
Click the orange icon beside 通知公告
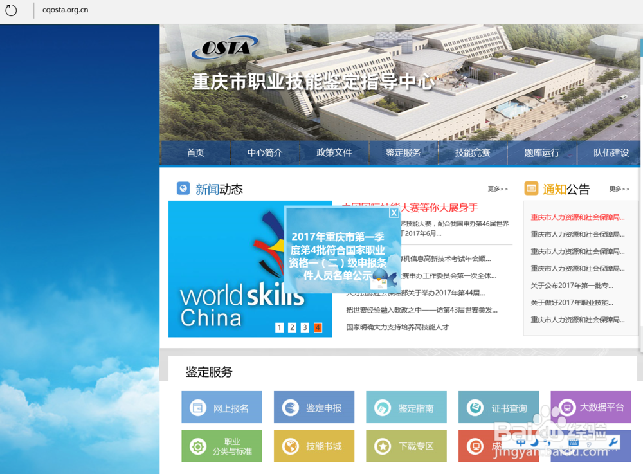[x=531, y=188]
